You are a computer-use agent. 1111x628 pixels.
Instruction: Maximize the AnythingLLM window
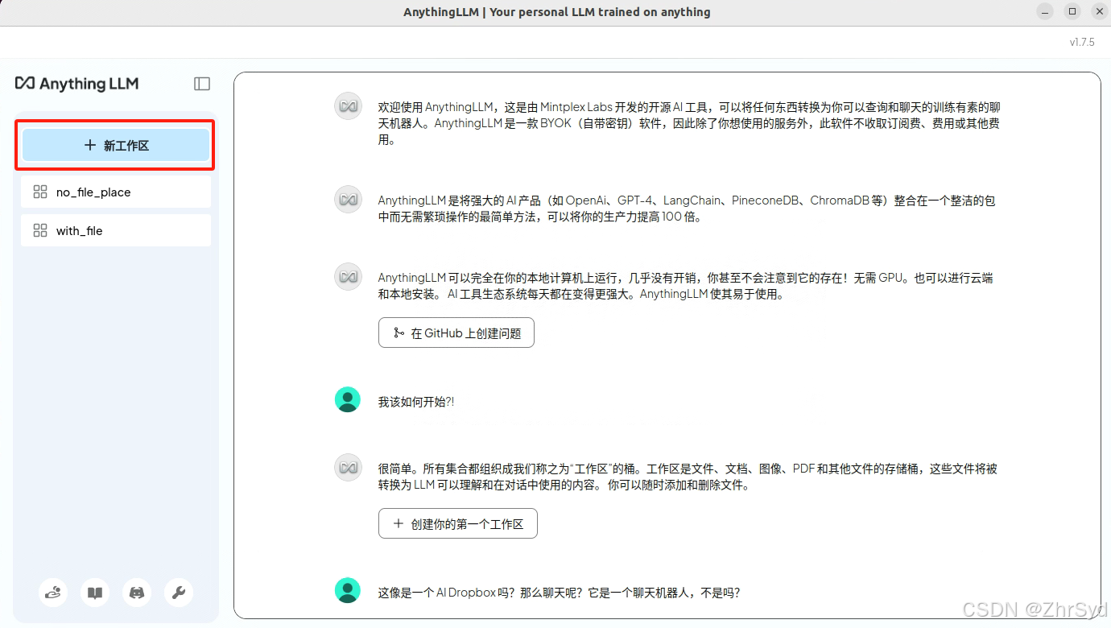[1072, 12]
